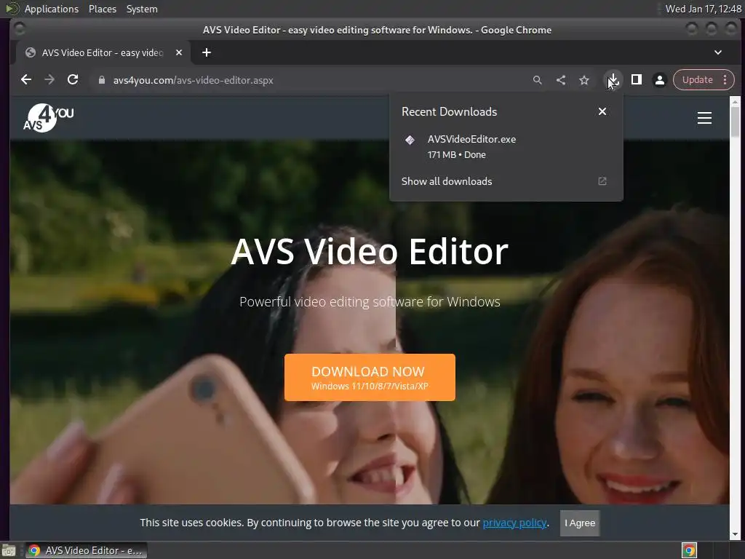Open a new browser tab
The height and width of the screenshot is (559, 745).
(x=206, y=52)
